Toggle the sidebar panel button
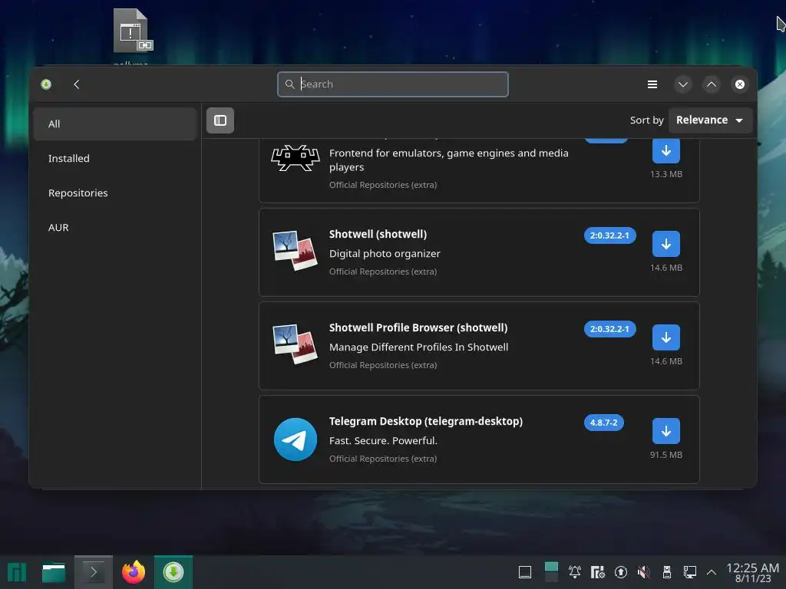 pos(220,120)
